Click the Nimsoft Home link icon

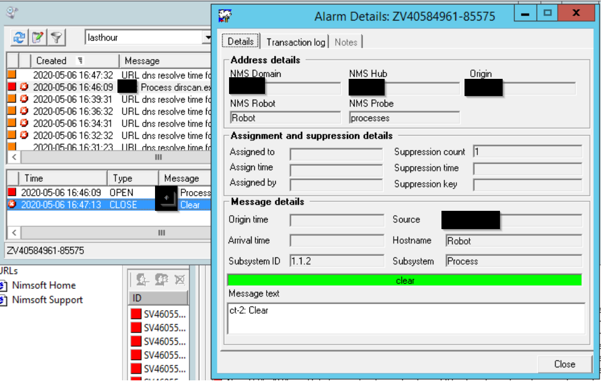(x=3, y=285)
